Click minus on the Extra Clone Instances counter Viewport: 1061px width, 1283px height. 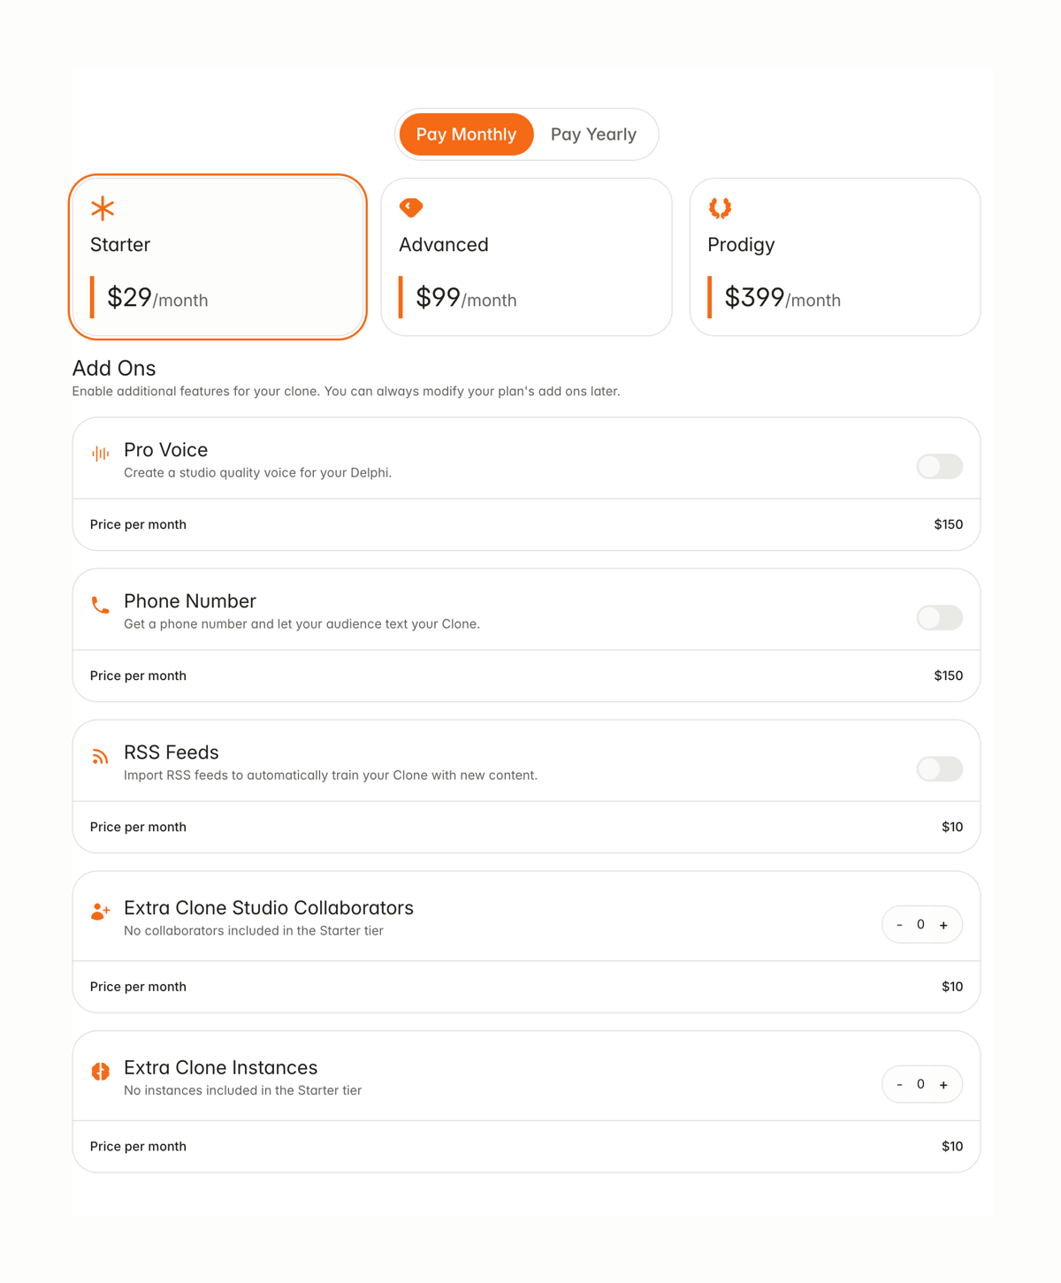coord(900,1084)
